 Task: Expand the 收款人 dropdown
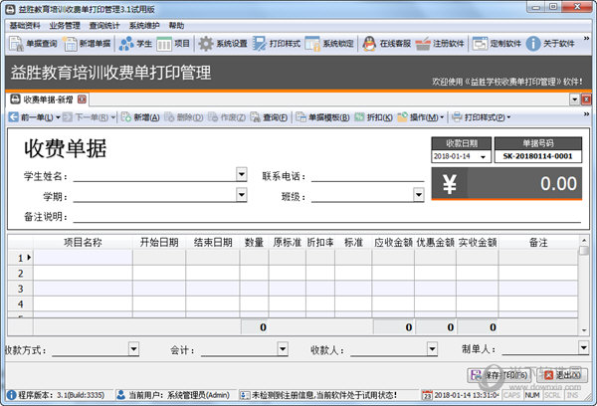tap(432, 348)
